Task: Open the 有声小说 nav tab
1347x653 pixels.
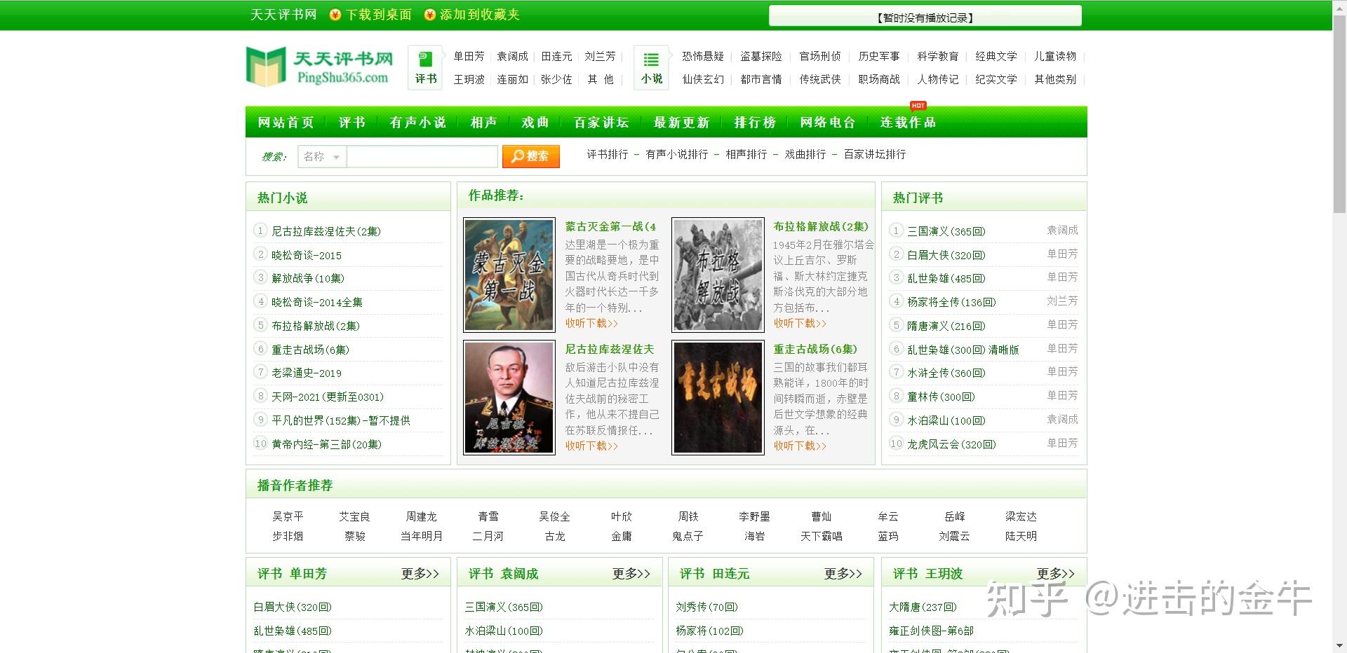Action: pos(417,123)
